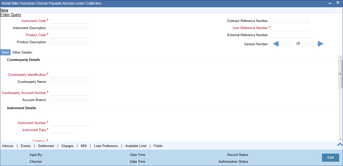Click the Checker label

(x=36, y=161)
